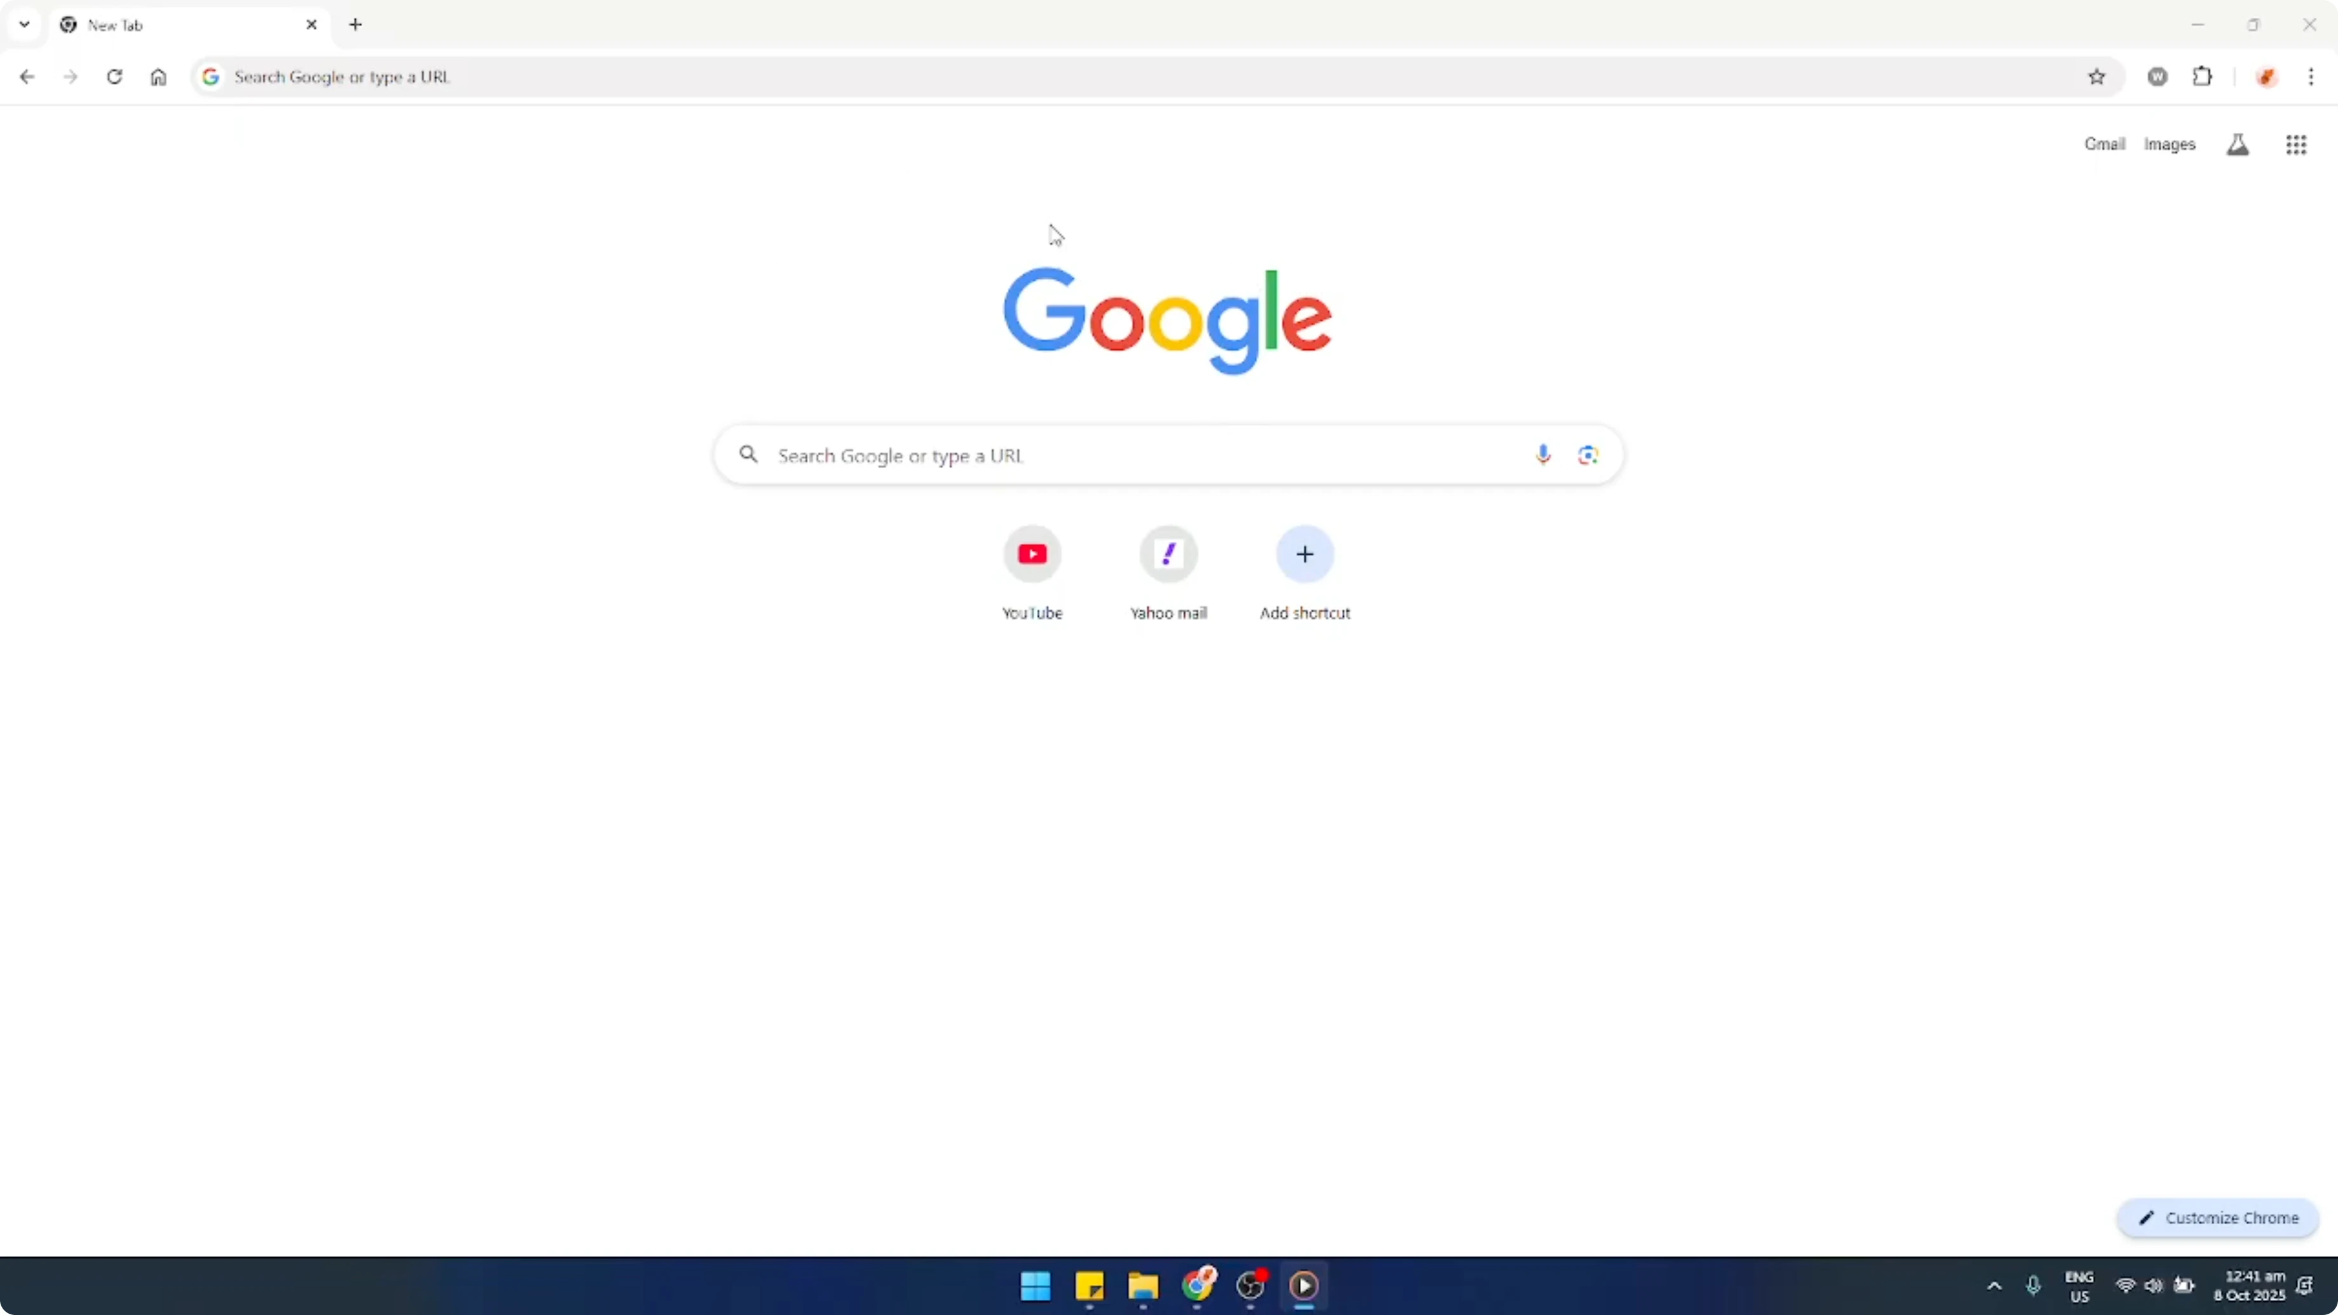Viewport: 2338px width, 1315px height.
Task: Open Chrome's three-dot menu
Action: [2313, 77]
